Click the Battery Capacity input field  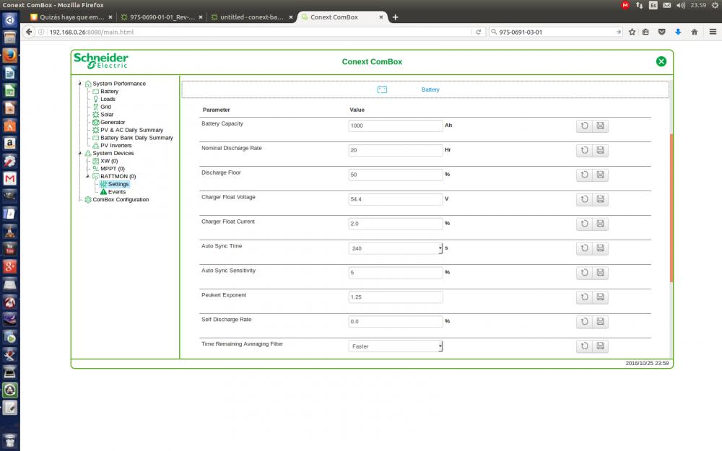[x=396, y=126]
